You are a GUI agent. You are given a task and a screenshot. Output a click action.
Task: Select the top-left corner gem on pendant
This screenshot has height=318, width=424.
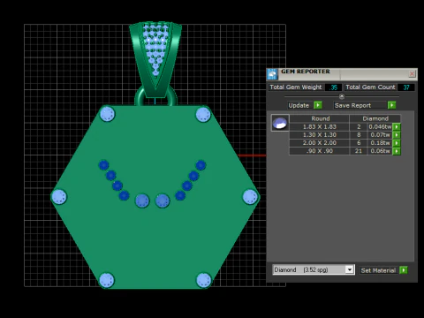(108, 114)
